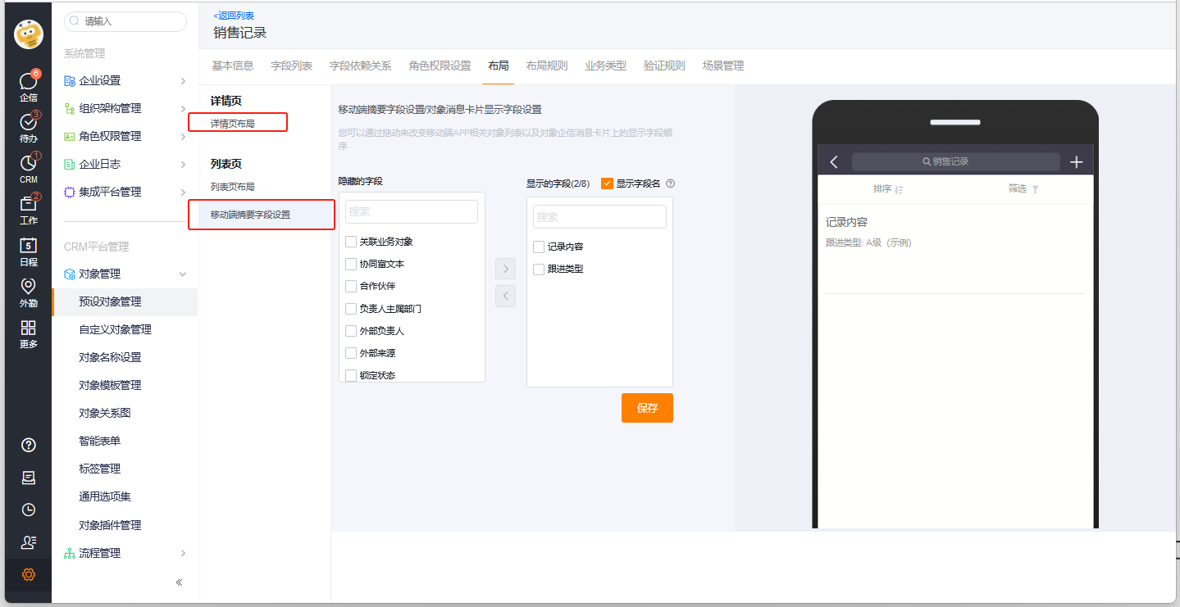Viewport: 1180px width, 607px height.
Task: Click search magnifier icon in sidebar search box
Action: (75, 21)
